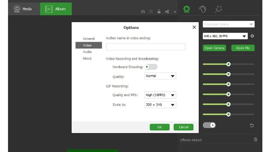Click the share icon in top toolbar
The image size is (271, 152).
click(x=167, y=12)
